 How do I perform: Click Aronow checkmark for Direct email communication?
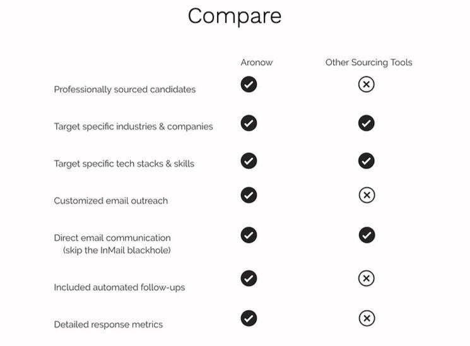pos(249,235)
